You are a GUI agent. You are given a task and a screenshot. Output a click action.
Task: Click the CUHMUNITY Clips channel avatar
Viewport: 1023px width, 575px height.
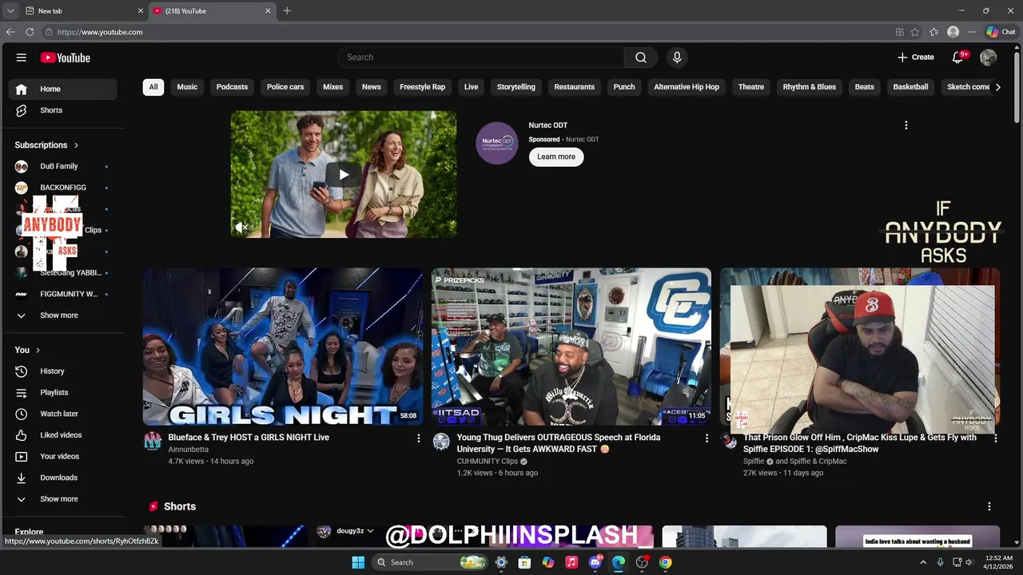[x=441, y=442]
